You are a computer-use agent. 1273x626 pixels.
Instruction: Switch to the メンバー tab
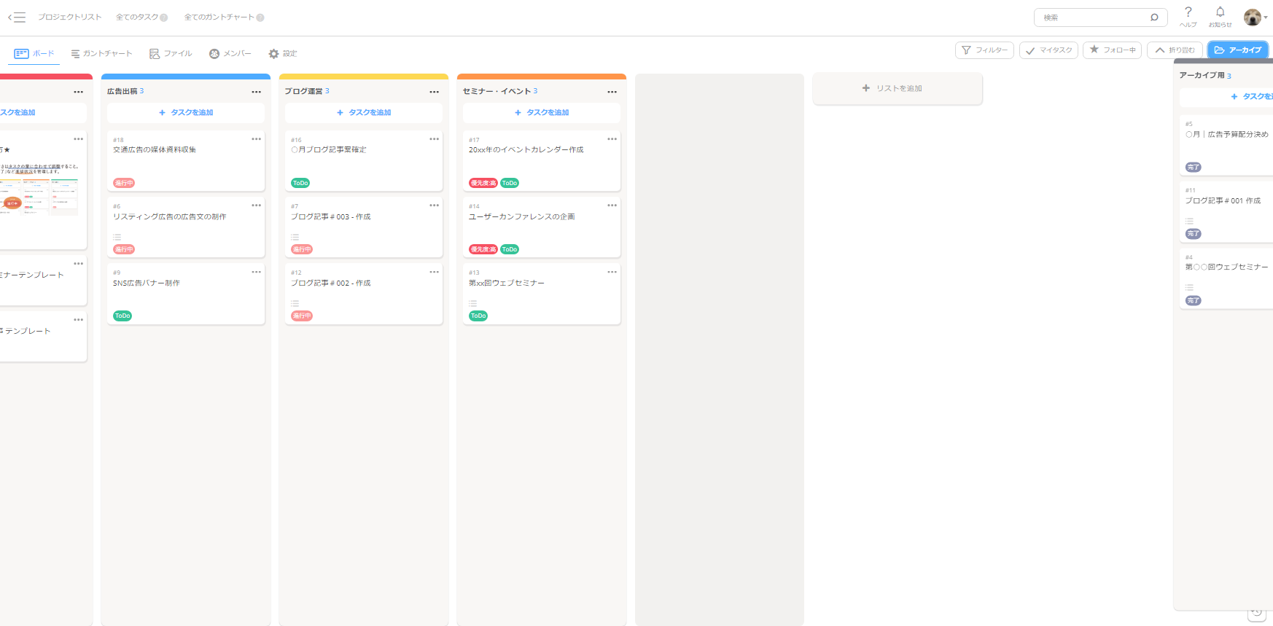coord(230,53)
